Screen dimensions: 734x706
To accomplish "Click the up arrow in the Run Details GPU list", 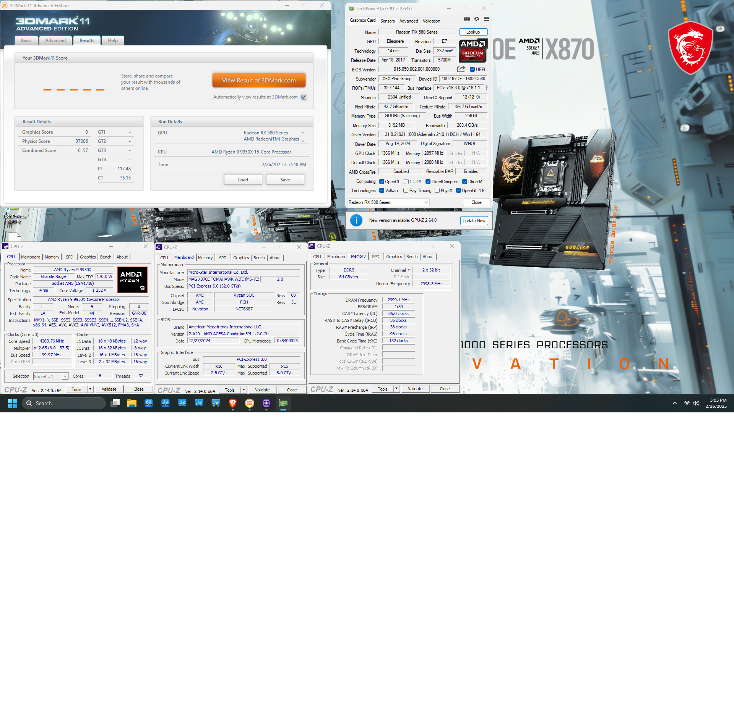I will point(303,133).
